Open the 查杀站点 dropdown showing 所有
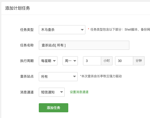 click(58, 77)
